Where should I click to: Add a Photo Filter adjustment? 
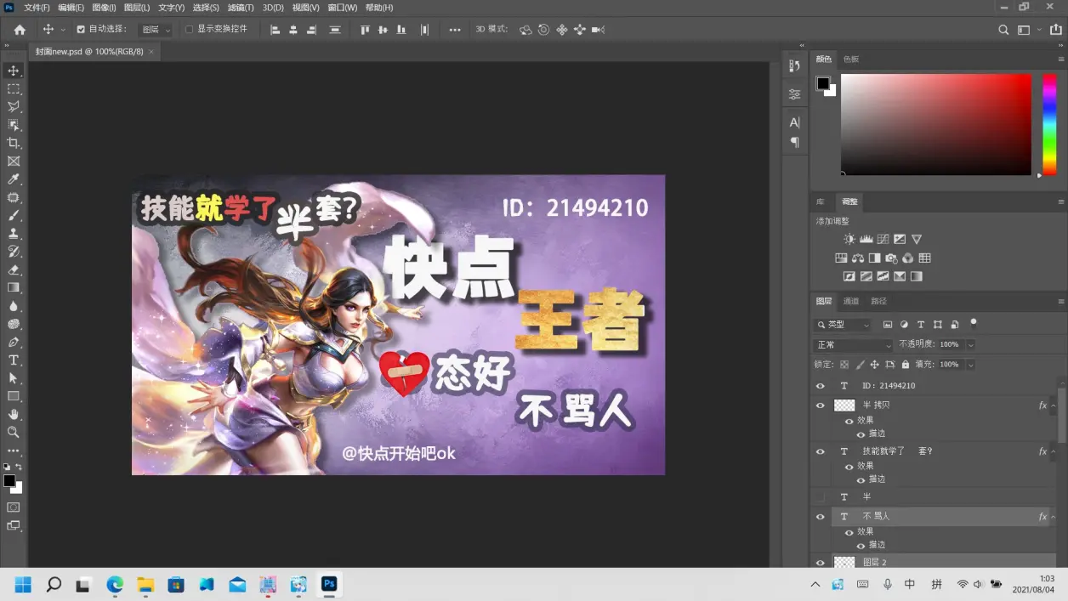pyautogui.click(x=891, y=258)
